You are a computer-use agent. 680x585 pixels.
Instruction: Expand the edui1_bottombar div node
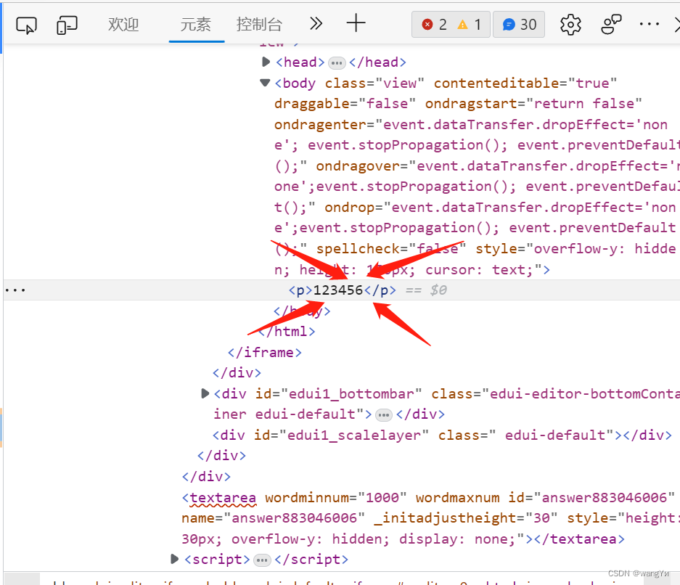pos(205,393)
